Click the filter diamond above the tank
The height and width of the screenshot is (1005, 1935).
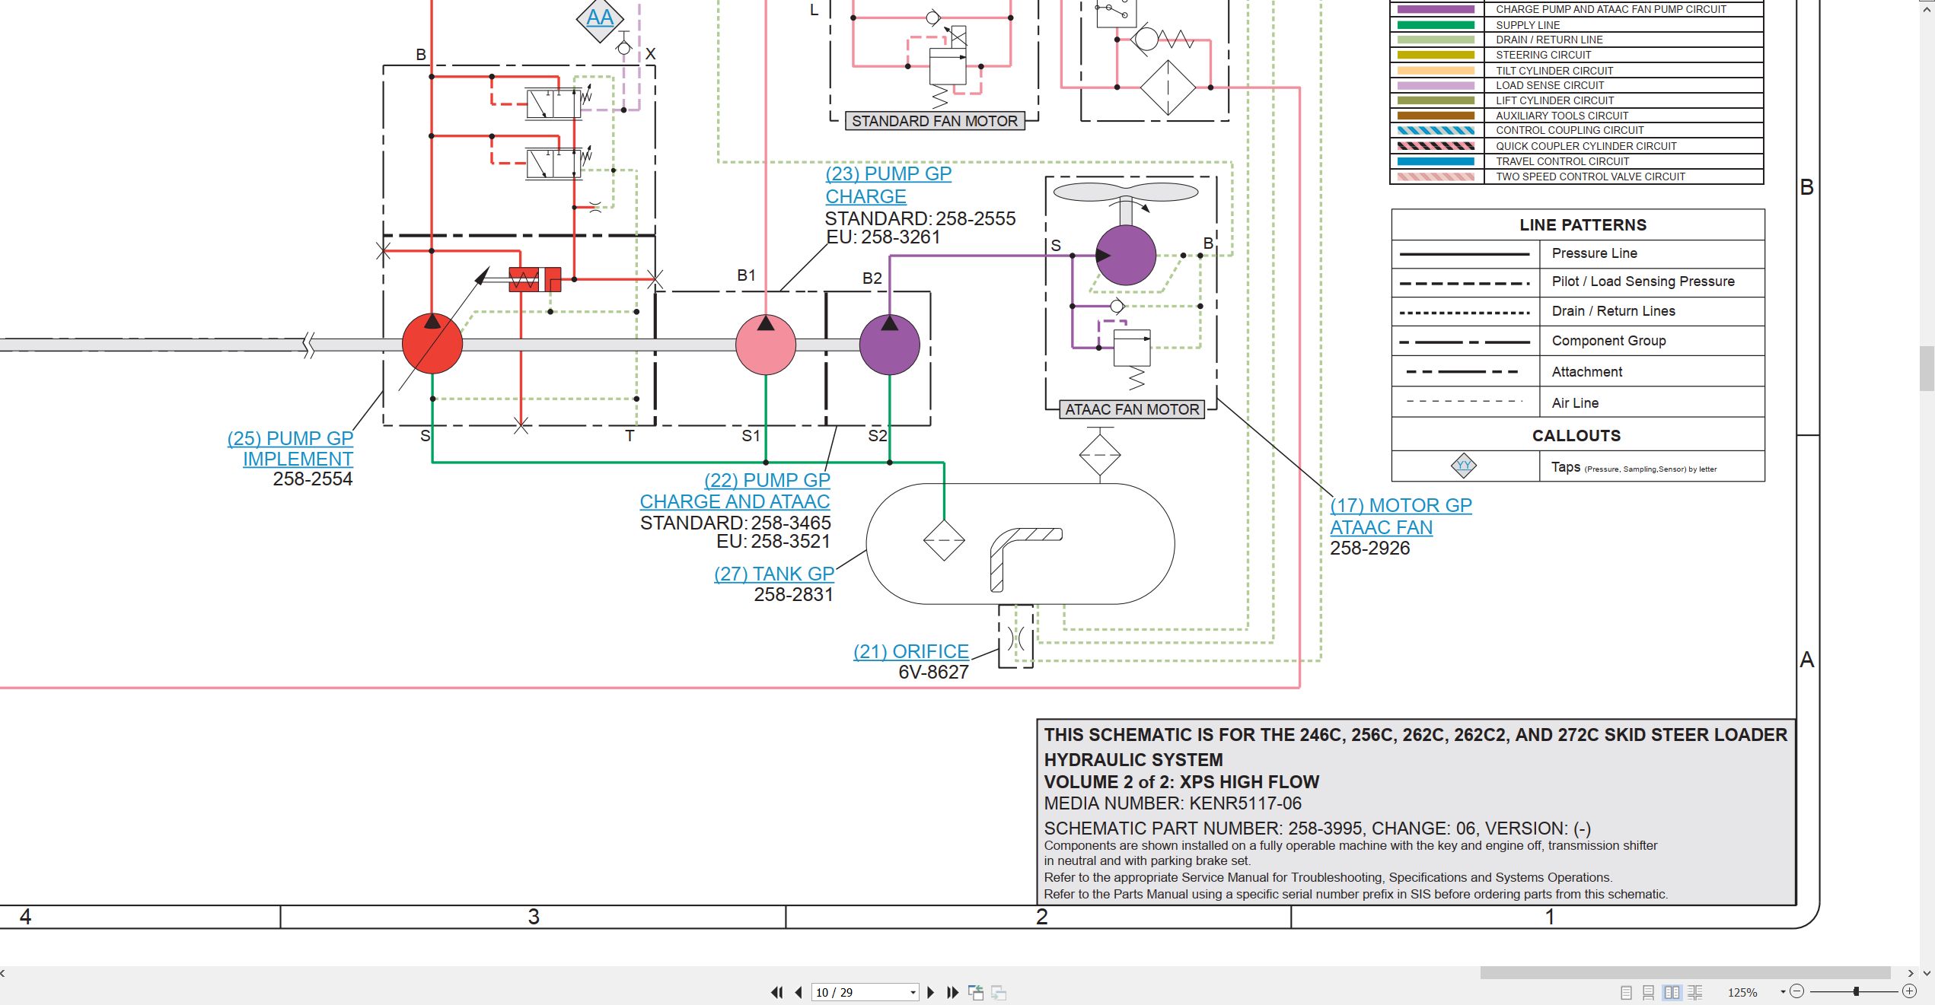pos(1100,454)
